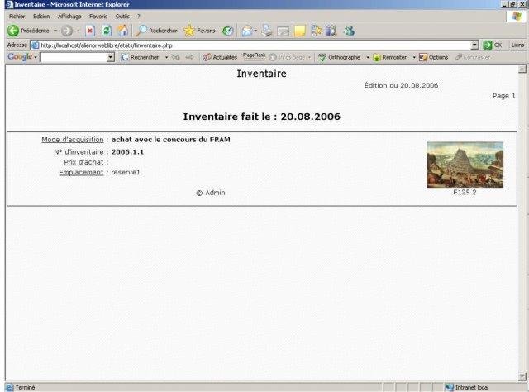Open Google Actualités news button
The image size is (529, 392).
220,57
